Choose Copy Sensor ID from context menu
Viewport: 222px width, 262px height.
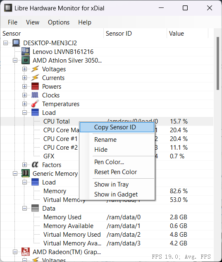(117, 127)
